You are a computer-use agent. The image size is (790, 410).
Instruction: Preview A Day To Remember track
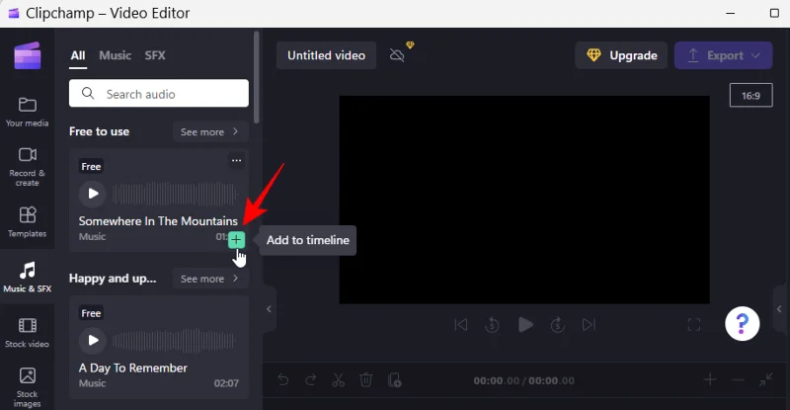pyautogui.click(x=93, y=341)
